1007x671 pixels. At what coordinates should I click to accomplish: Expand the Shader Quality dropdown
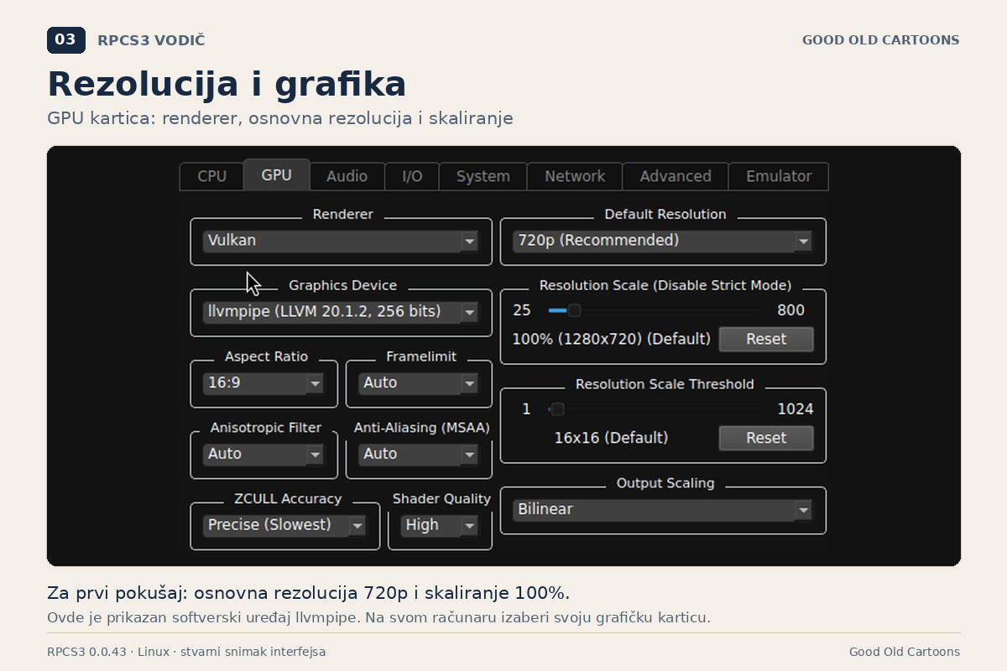(x=440, y=526)
